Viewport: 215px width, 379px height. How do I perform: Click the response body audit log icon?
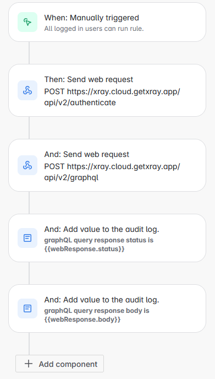pos(27,308)
